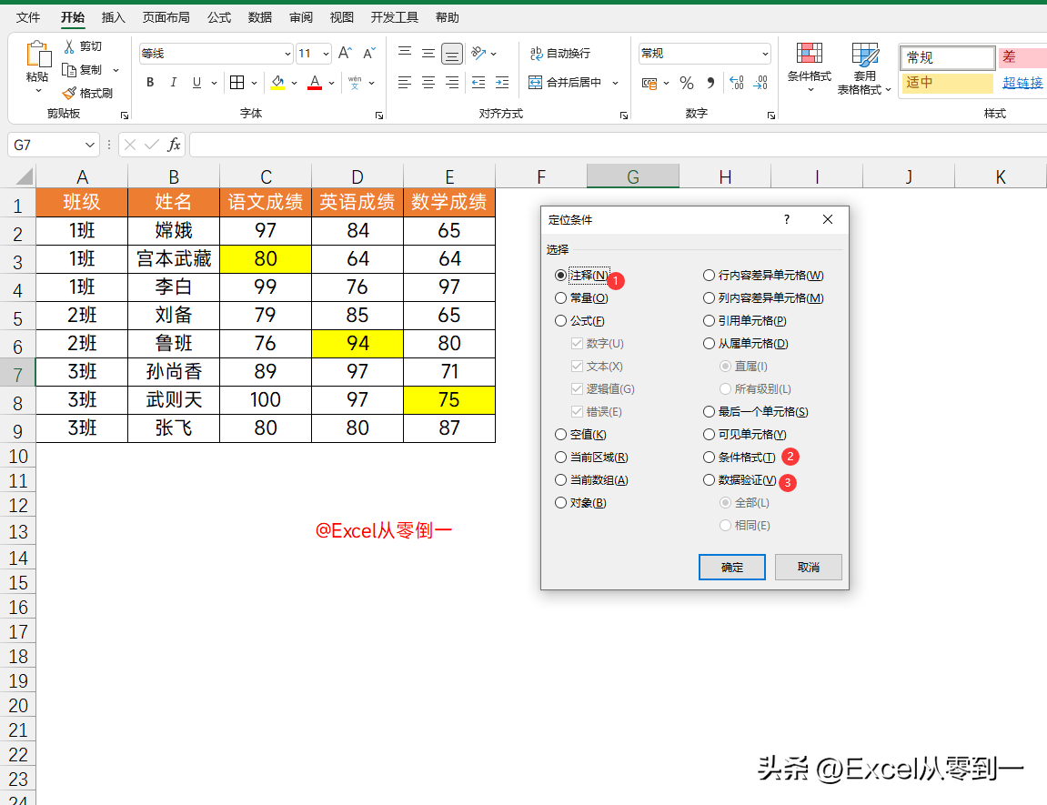The width and height of the screenshot is (1047, 805).
Task: Increase decimal places
Action: coord(737,83)
